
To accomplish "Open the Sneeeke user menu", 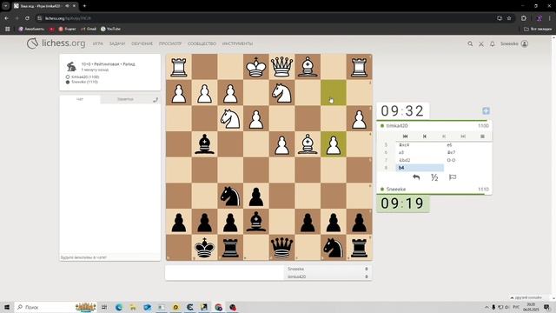I will [x=514, y=43].
